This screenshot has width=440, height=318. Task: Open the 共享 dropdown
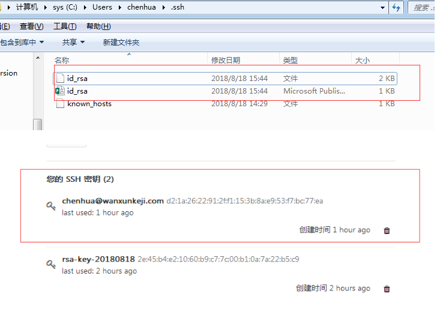73,43
